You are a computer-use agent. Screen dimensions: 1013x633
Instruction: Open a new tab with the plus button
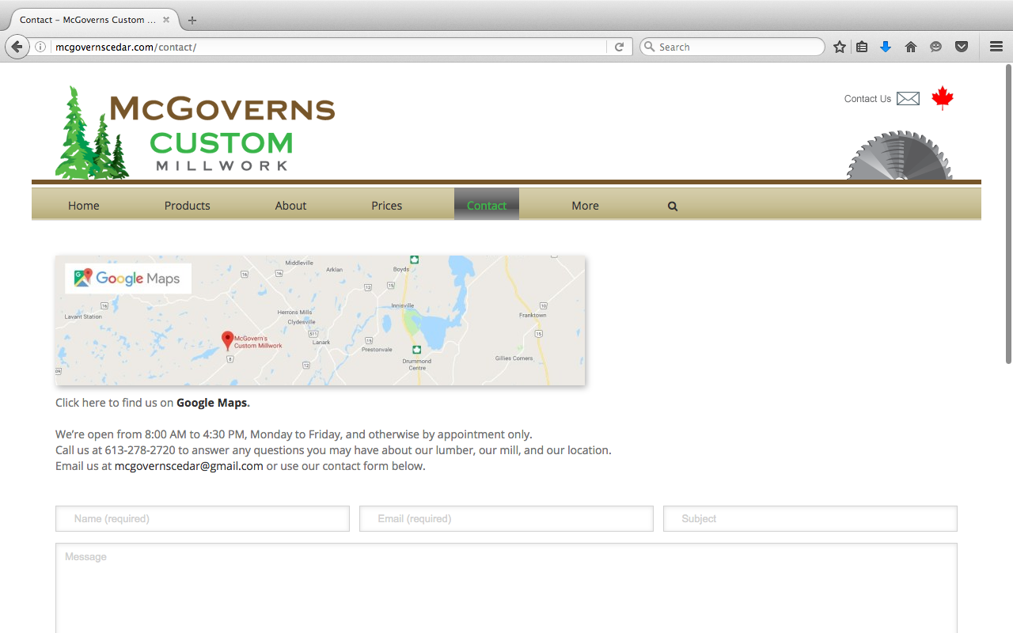coord(192,20)
